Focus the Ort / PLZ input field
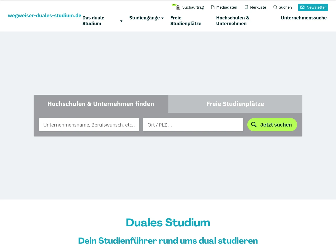 pyautogui.click(x=193, y=125)
